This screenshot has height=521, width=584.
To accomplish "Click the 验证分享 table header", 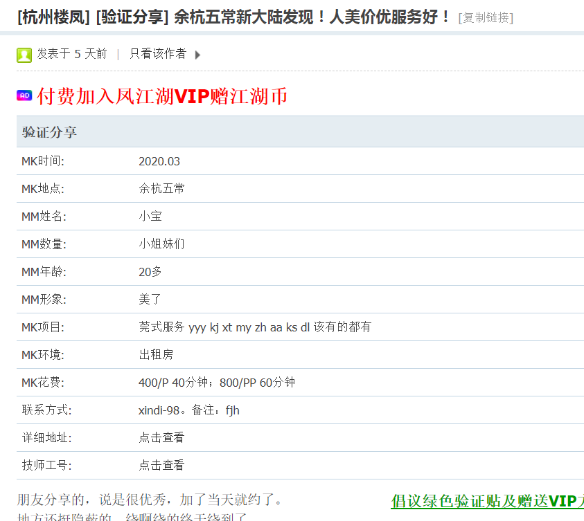I will 49,132.
